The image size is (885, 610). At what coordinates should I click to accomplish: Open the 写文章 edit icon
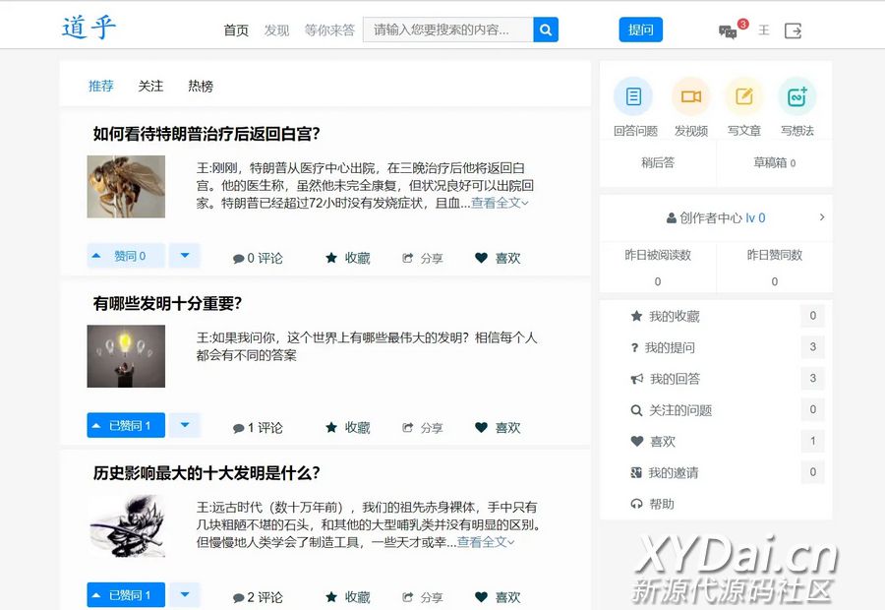point(744,96)
